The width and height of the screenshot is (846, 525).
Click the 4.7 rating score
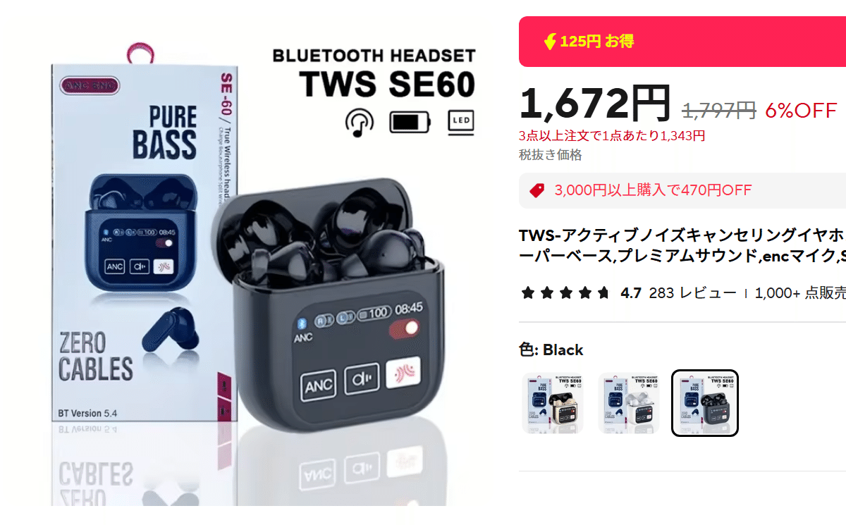point(631,293)
